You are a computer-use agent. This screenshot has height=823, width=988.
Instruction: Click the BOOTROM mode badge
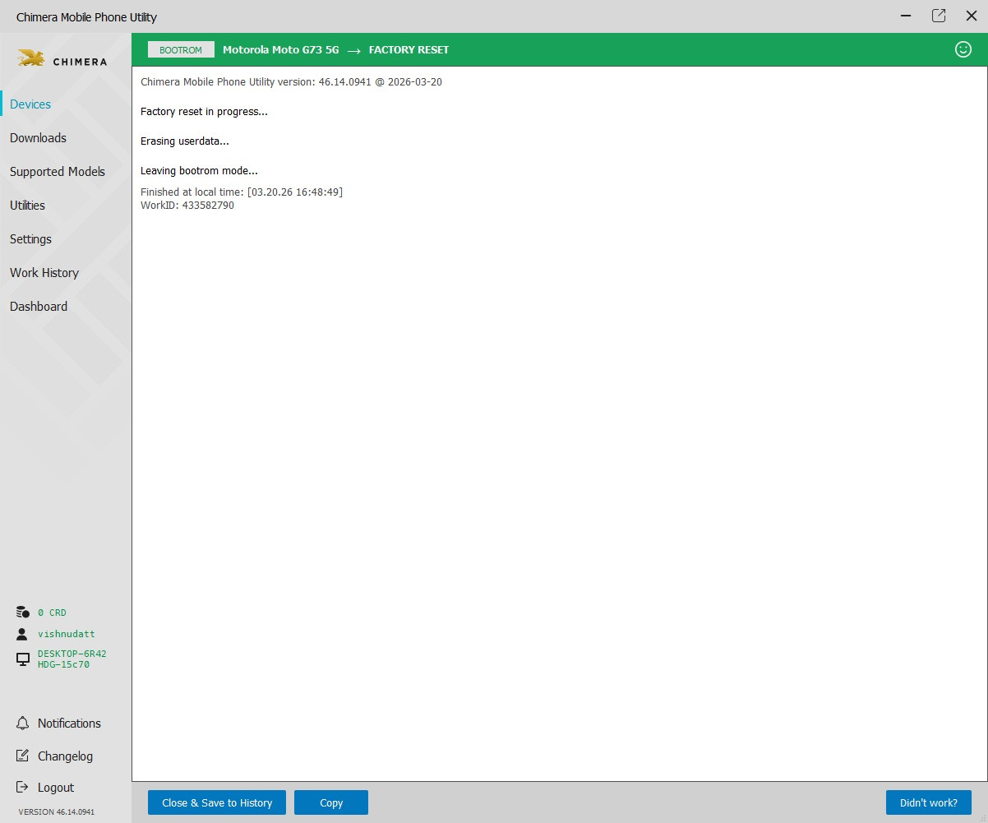[181, 50]
